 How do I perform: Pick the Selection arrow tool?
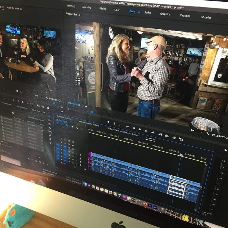click(x=49, y=116)
